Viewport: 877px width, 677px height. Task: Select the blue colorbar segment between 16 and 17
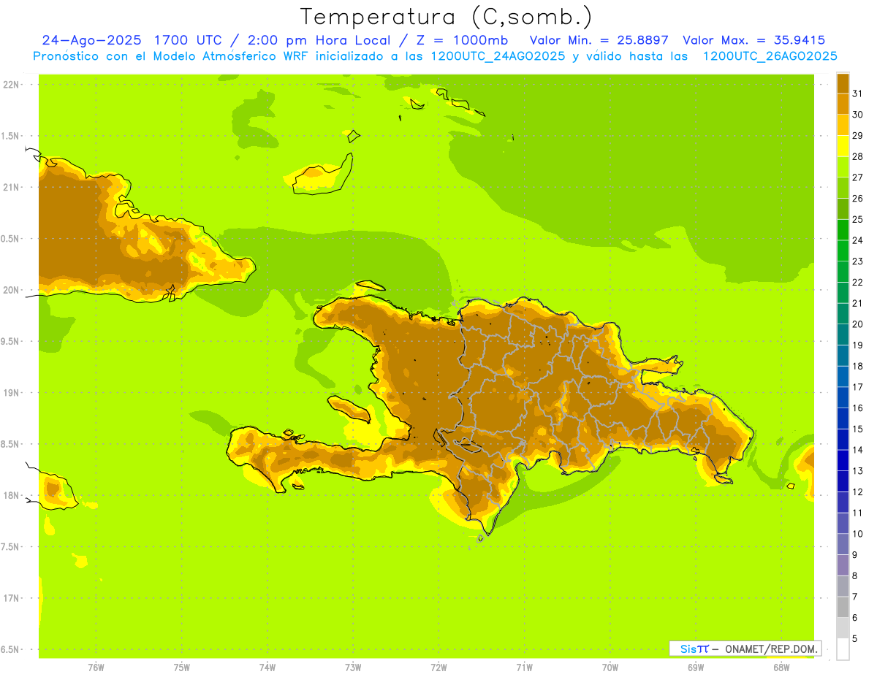(843, 397)
